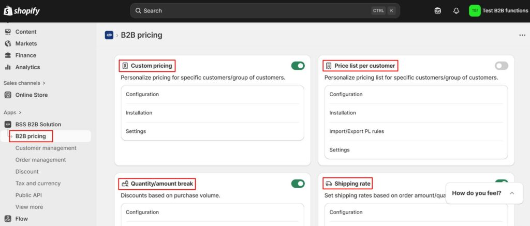Click the BSS B2B Solution app icon
530x226 pixels.
pyautogui.click(x=8, y=124)
